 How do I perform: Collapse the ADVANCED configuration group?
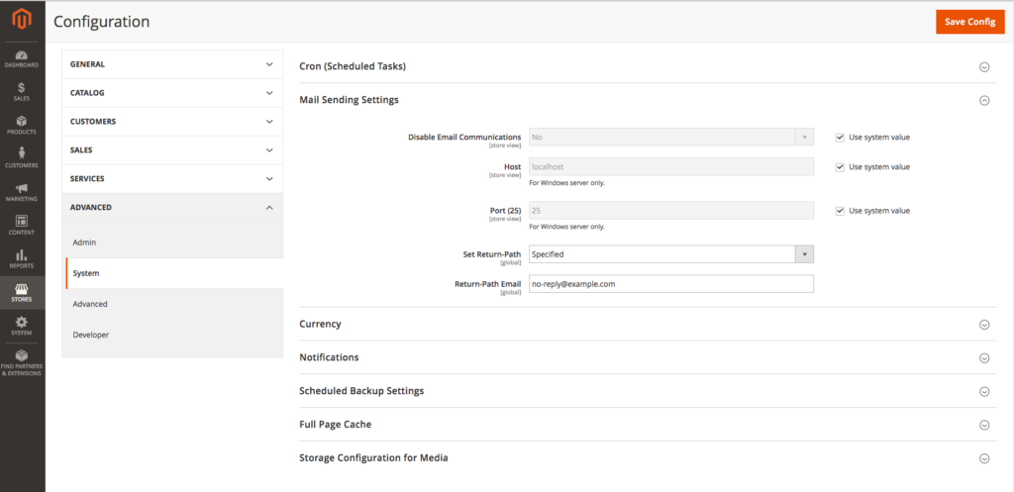coord(172,208)
